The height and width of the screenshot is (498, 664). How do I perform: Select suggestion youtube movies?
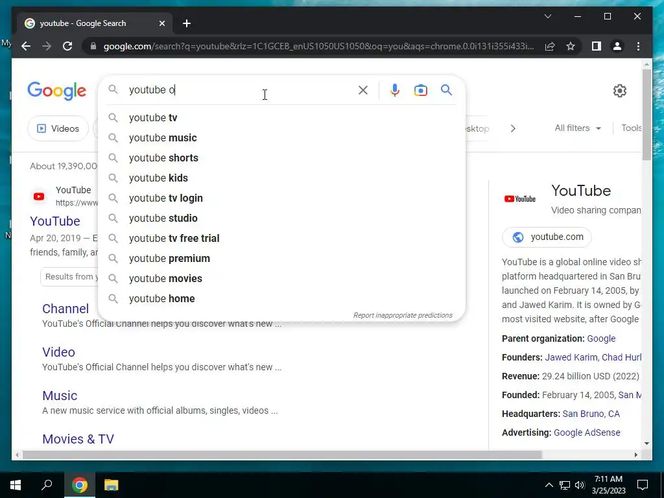tap(281, 279)
